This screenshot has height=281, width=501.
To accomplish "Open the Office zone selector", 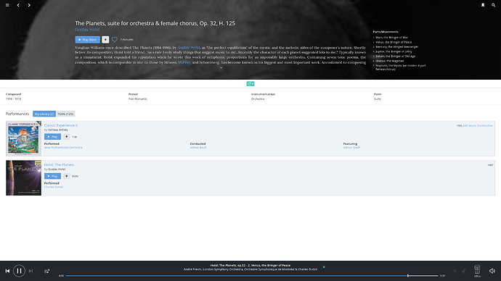I will coord(477,271).
